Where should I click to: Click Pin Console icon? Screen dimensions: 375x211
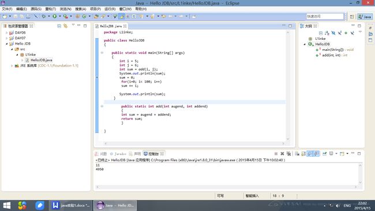(325, 154)
